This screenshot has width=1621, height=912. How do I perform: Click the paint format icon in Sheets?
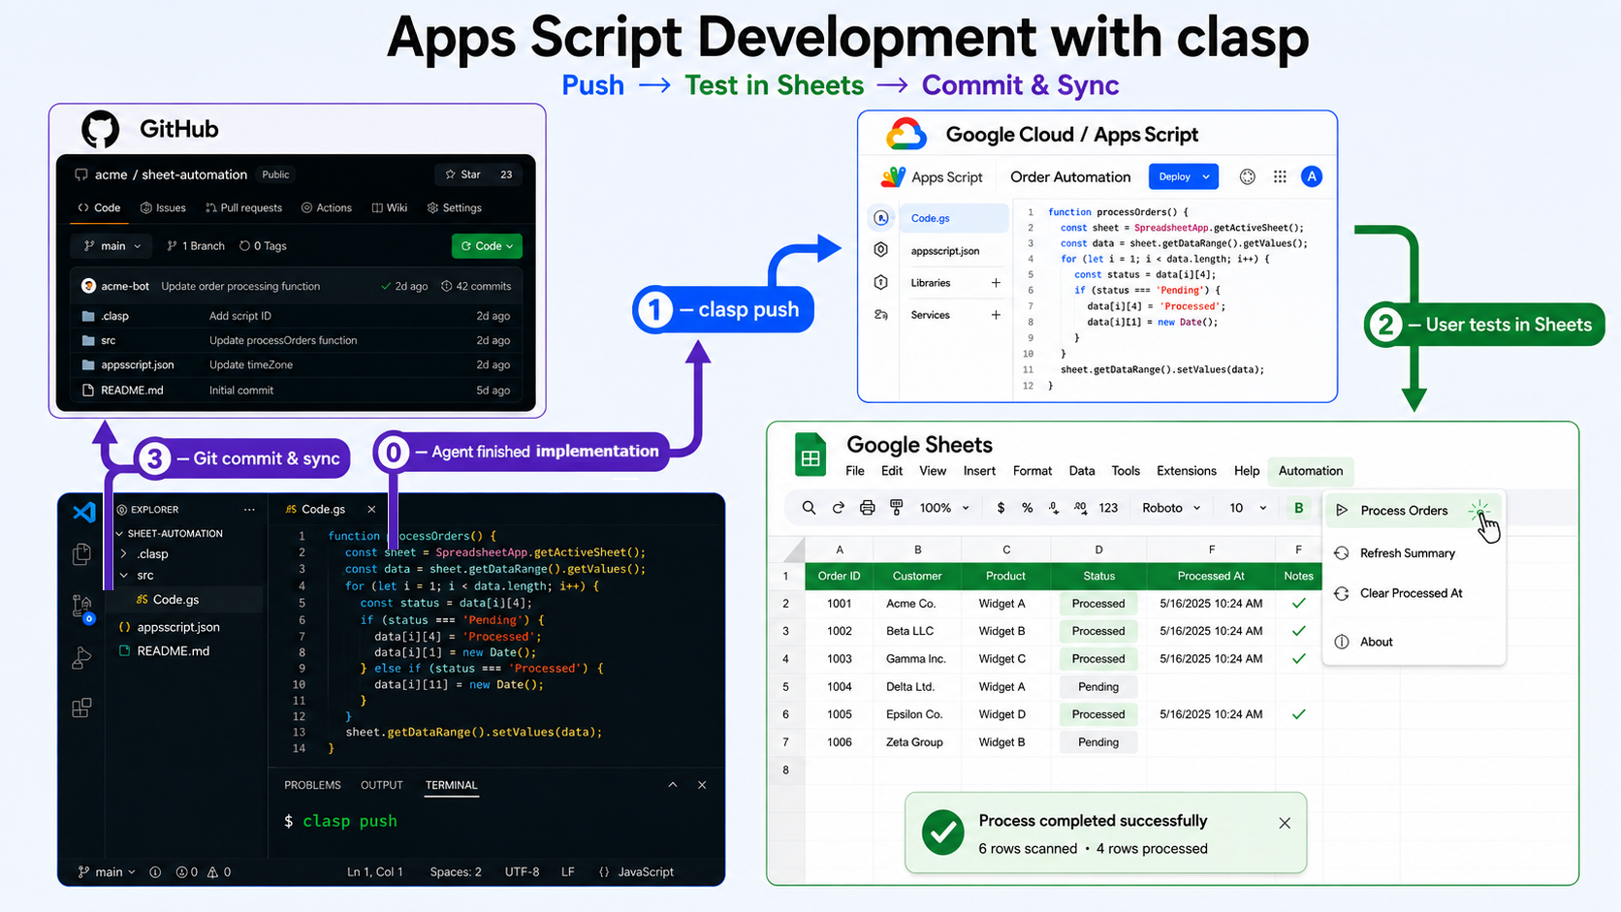coord(897,508)
